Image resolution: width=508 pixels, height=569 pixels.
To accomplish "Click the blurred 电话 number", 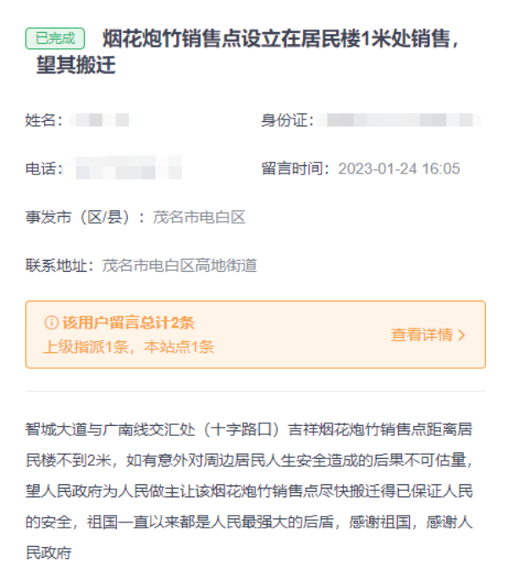I will 124,168.
